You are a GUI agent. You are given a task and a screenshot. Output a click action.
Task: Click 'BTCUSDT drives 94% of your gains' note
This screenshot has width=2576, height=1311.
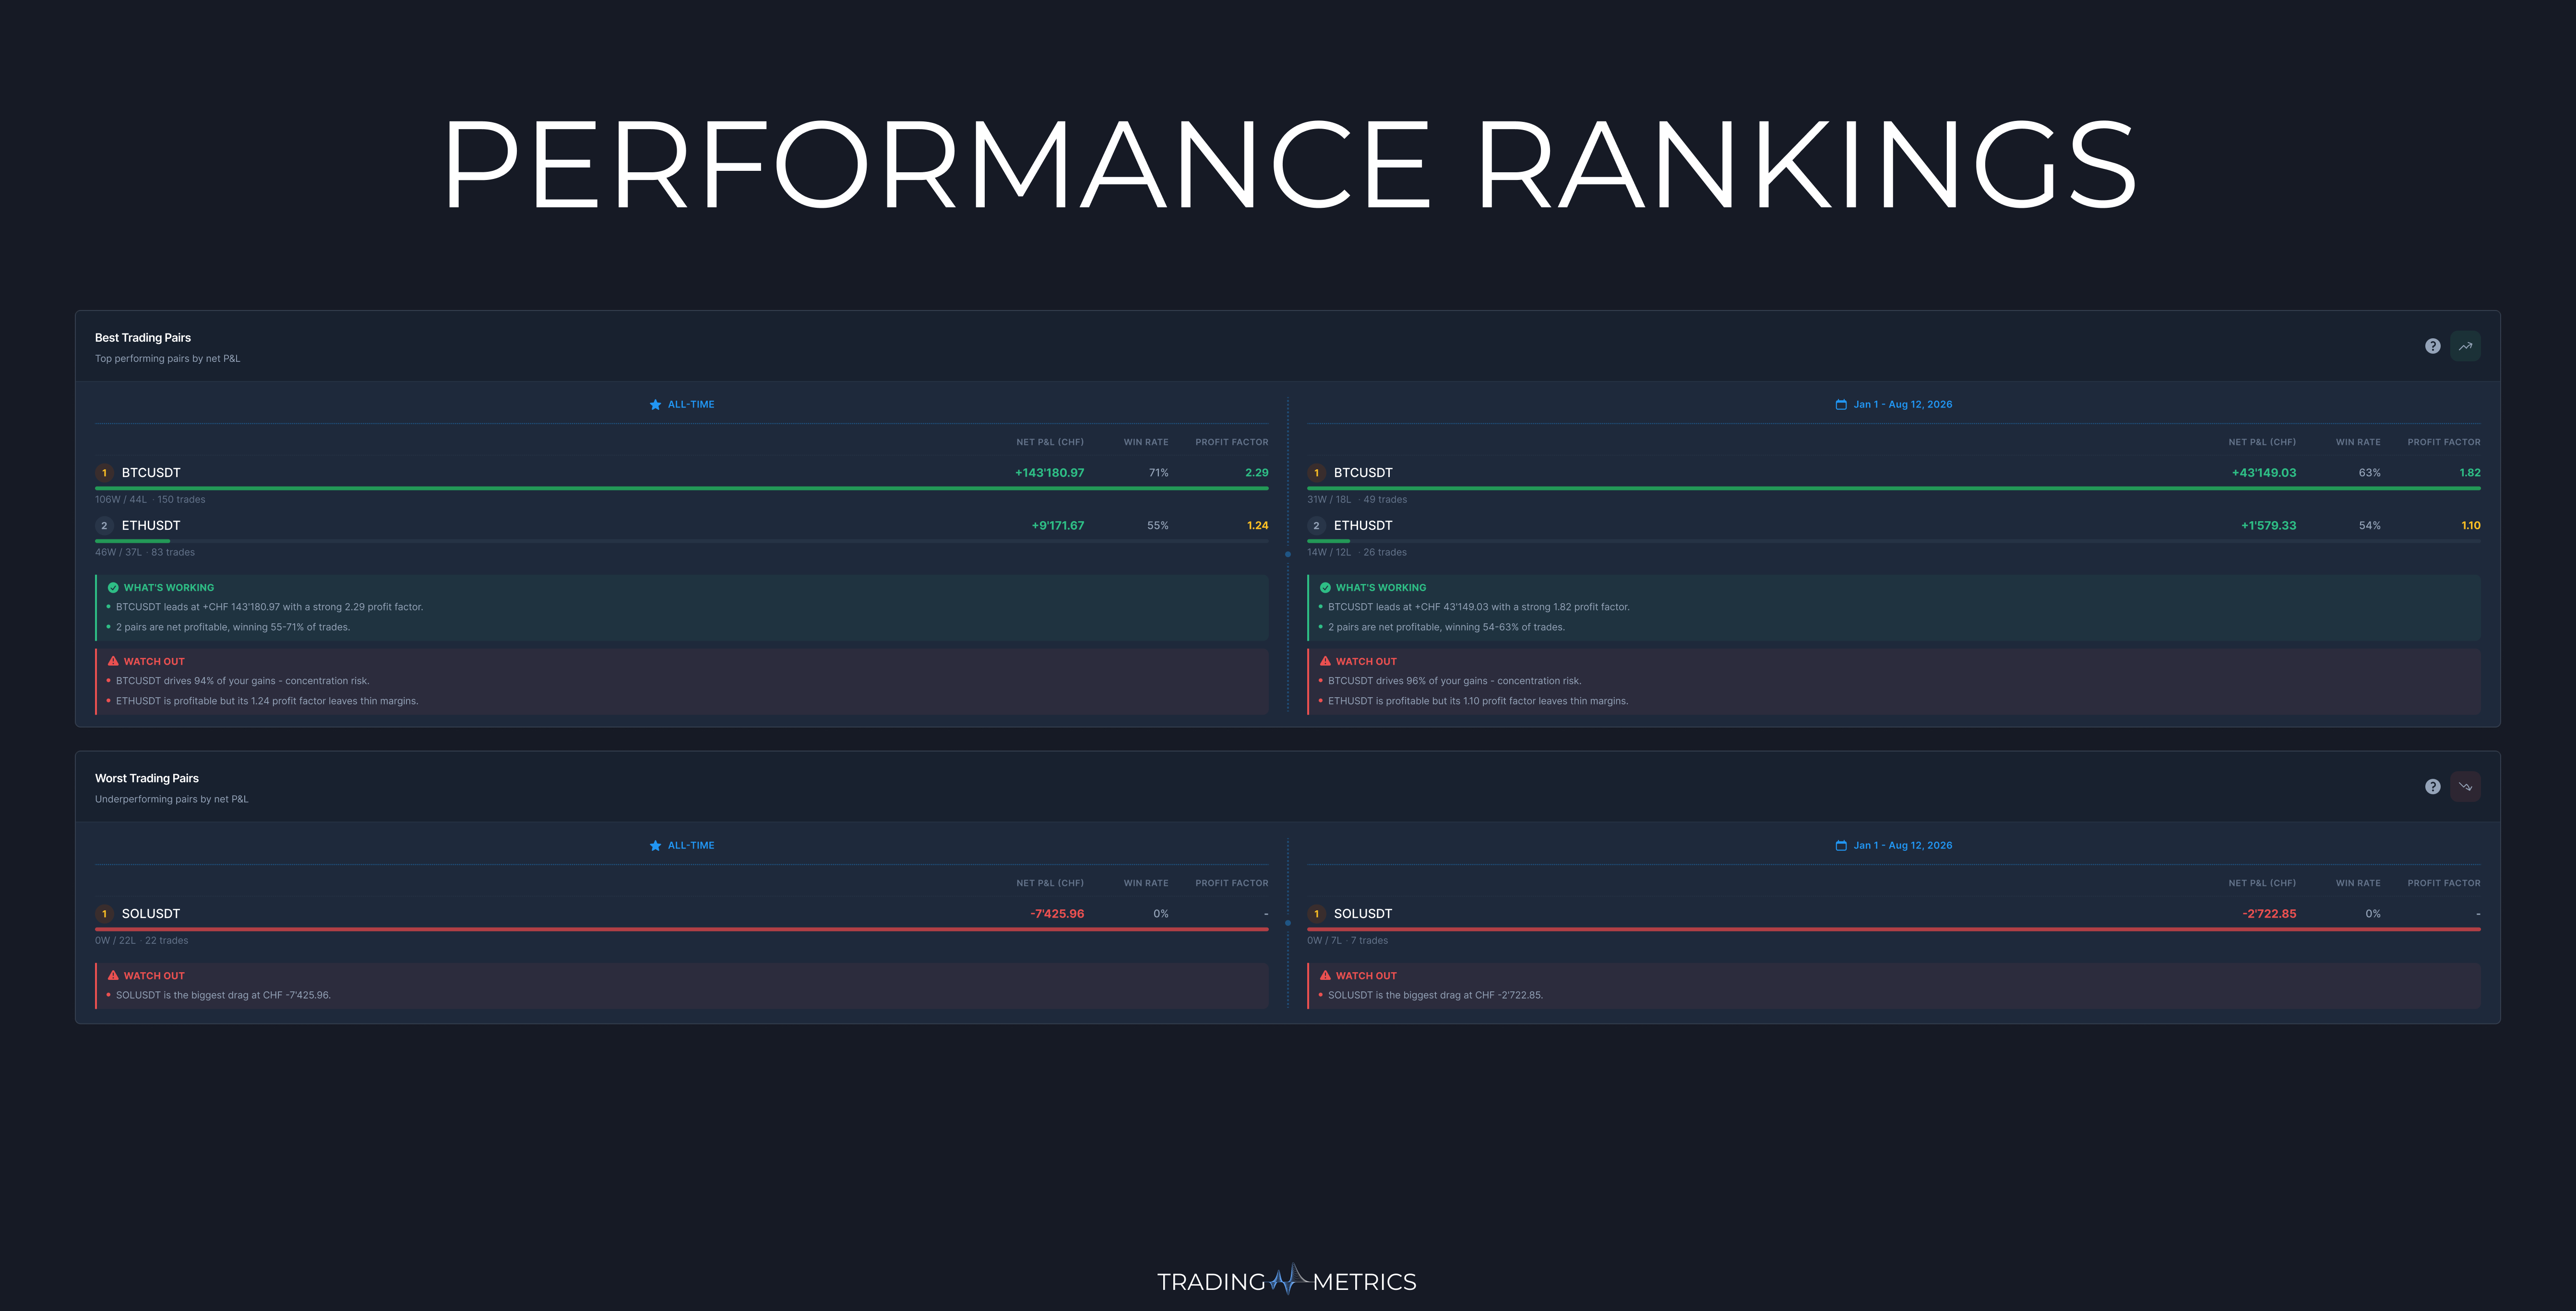pos(243,681)
